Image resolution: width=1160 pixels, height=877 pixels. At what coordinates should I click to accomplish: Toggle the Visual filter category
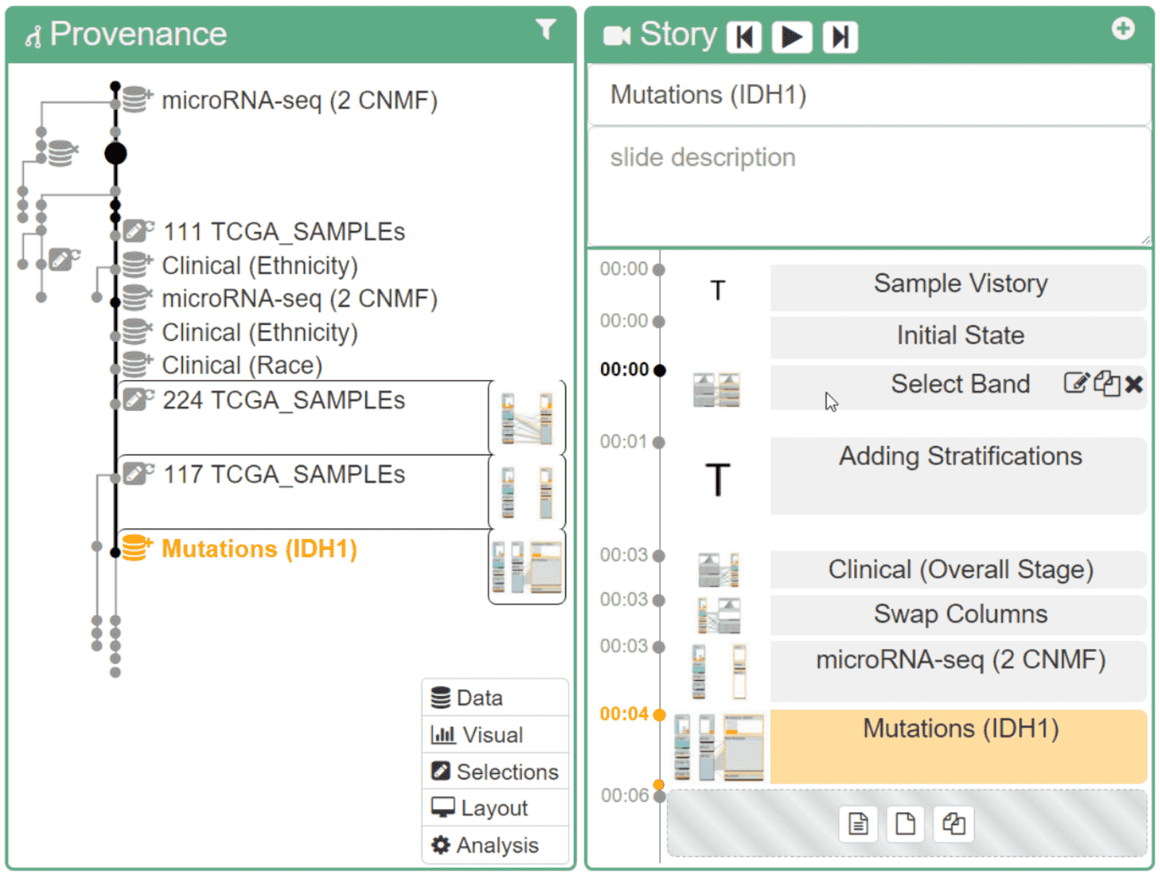coord(495,734)
